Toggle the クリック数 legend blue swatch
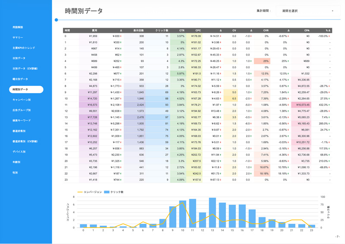 coord(107,192)
